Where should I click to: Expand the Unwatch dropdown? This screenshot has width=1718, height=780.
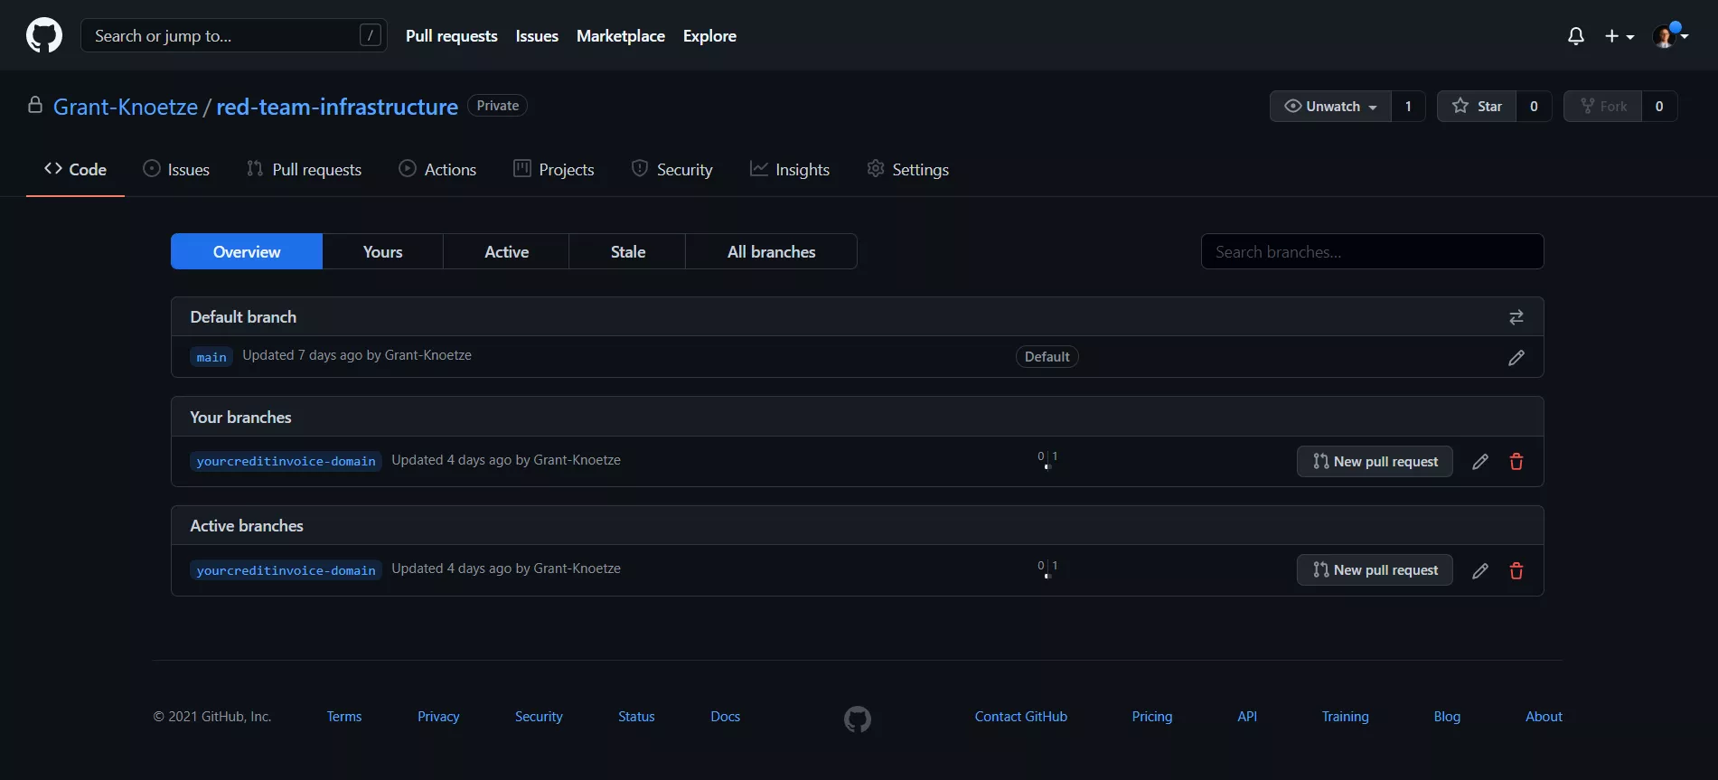click(1330, 106)
